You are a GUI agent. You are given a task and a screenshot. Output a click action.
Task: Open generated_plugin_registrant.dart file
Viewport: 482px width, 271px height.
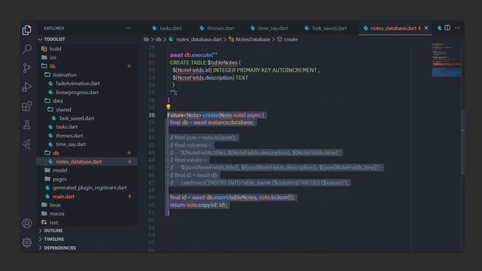(x=89, y=187)
